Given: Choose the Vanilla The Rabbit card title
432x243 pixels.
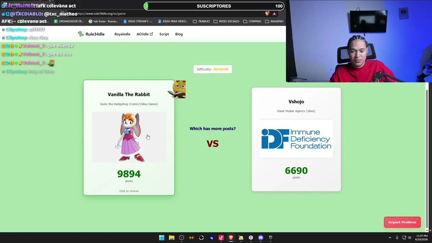Looking at the screenshot, I should 129,94.
